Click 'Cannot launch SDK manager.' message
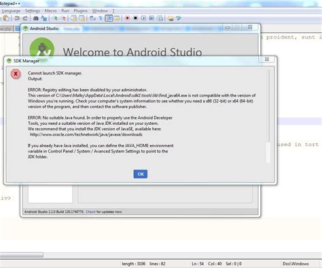Image resolution: width=322 pixels, height=268 pixels. 55,73
